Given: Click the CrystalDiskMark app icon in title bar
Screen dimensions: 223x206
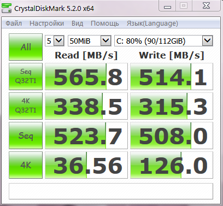Looking at the screenshot, I should [7, 8].
